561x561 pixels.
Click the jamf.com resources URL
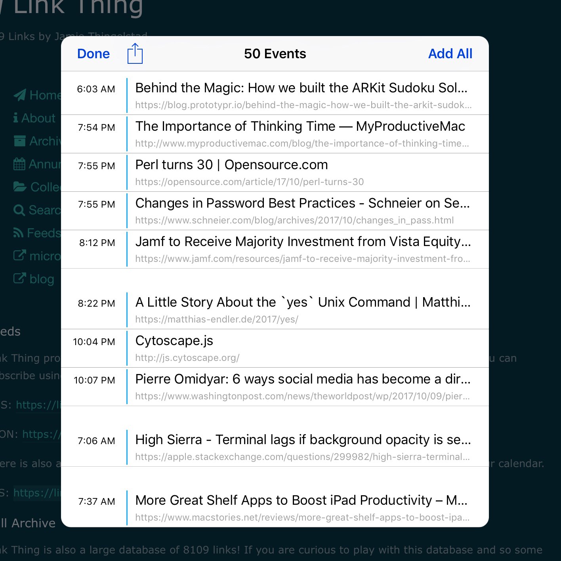[x=303, y=259]
